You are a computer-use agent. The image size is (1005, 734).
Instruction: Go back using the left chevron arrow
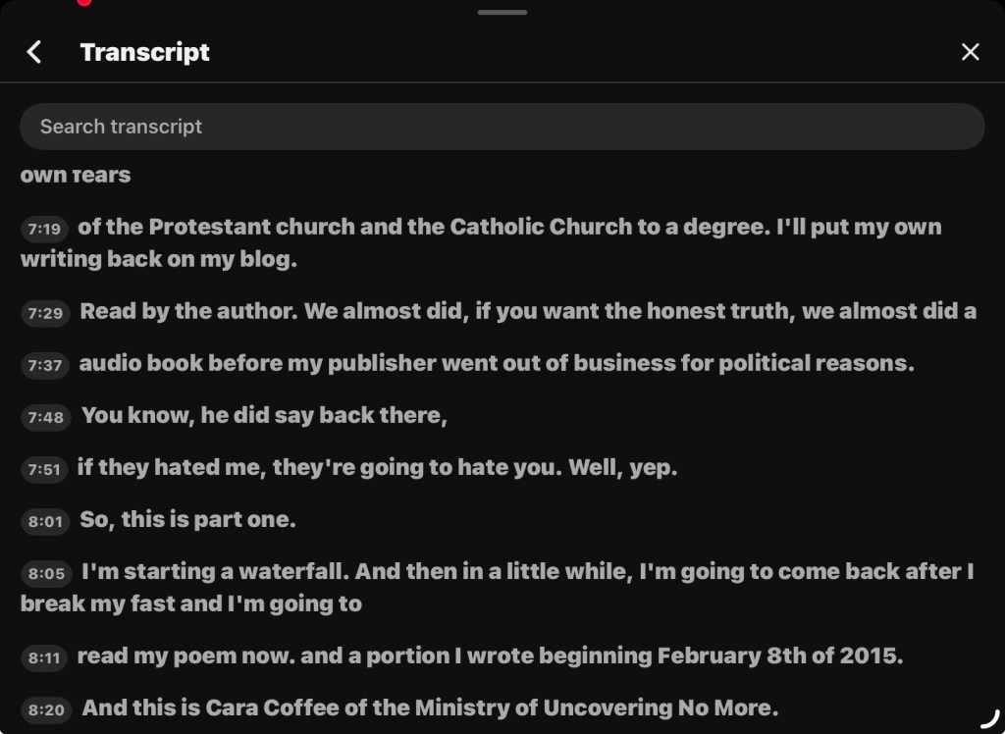click(34, 52)
